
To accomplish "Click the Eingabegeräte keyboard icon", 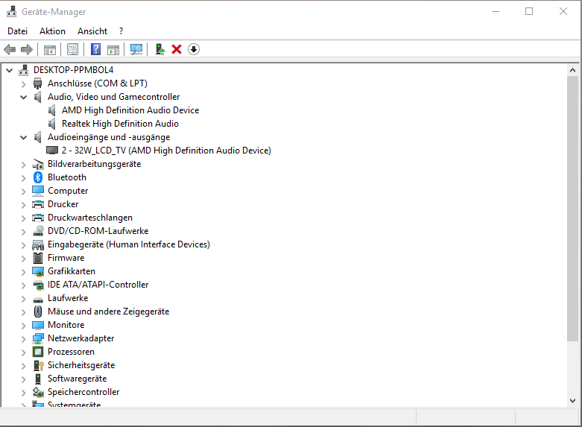I will [38, 244].
